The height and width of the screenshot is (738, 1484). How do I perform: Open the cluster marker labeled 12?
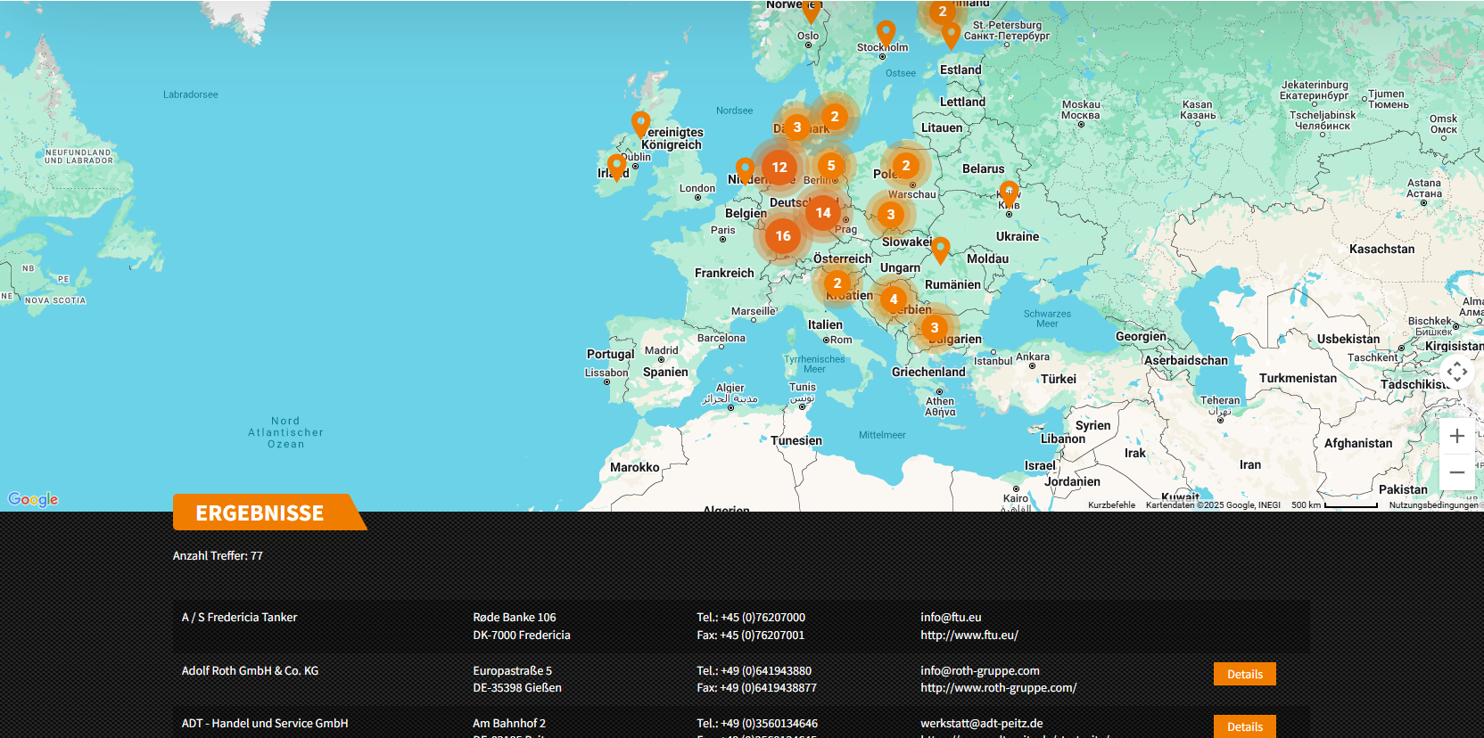[779, 168]
